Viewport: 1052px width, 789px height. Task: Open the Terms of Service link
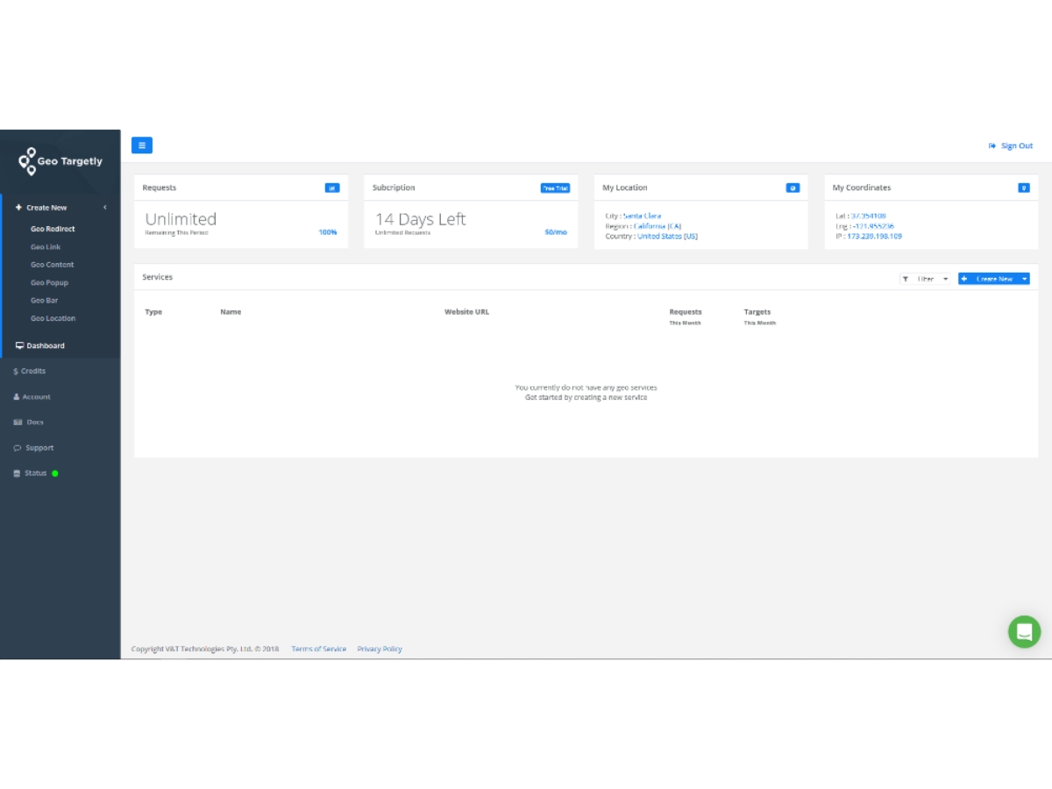click(319, 650)
